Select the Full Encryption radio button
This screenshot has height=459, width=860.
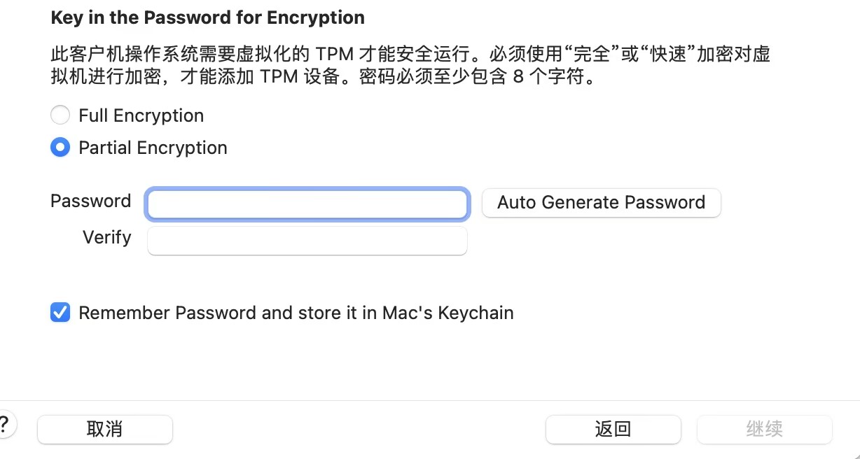pos(60,115)
